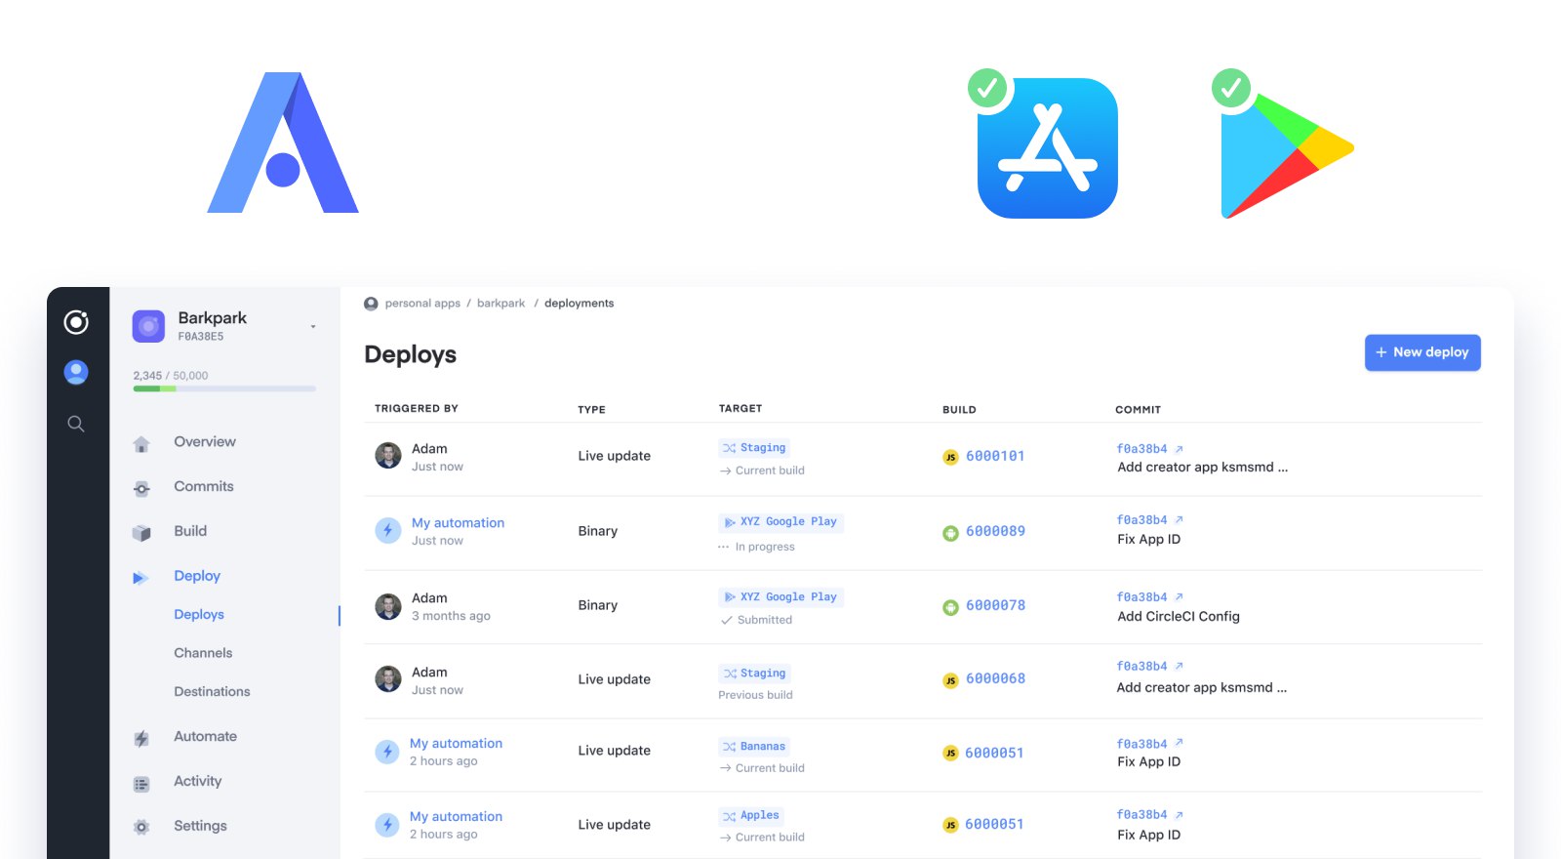1561x859 pixels.
Task: Click the 2,345 / 50,000 usage progress bar
Action: pos(224,389)
